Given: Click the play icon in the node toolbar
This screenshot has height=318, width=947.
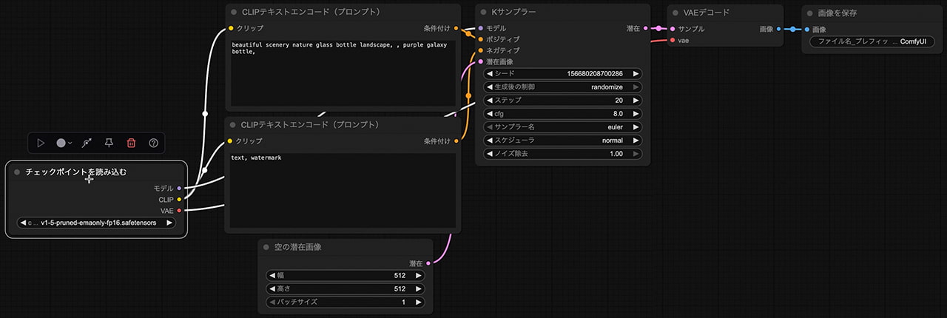Looking at the screenshot, I should tap(41, 143).
